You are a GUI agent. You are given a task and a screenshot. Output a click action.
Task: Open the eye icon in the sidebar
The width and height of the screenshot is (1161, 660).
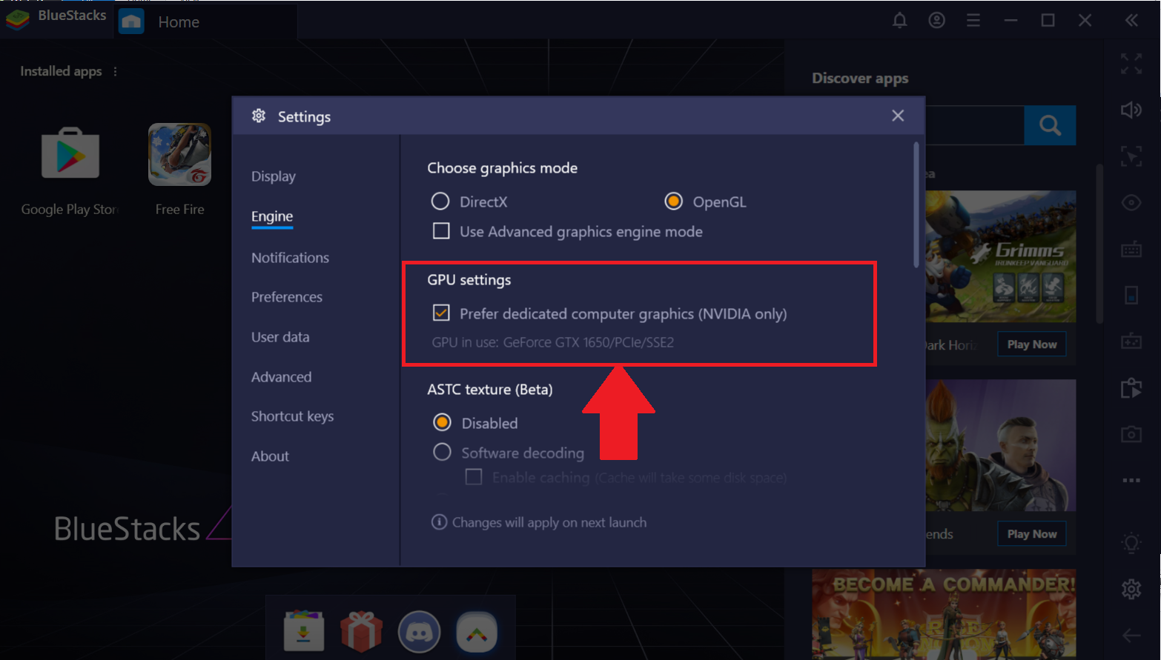pyautogui.click(x=1131, y=203)
